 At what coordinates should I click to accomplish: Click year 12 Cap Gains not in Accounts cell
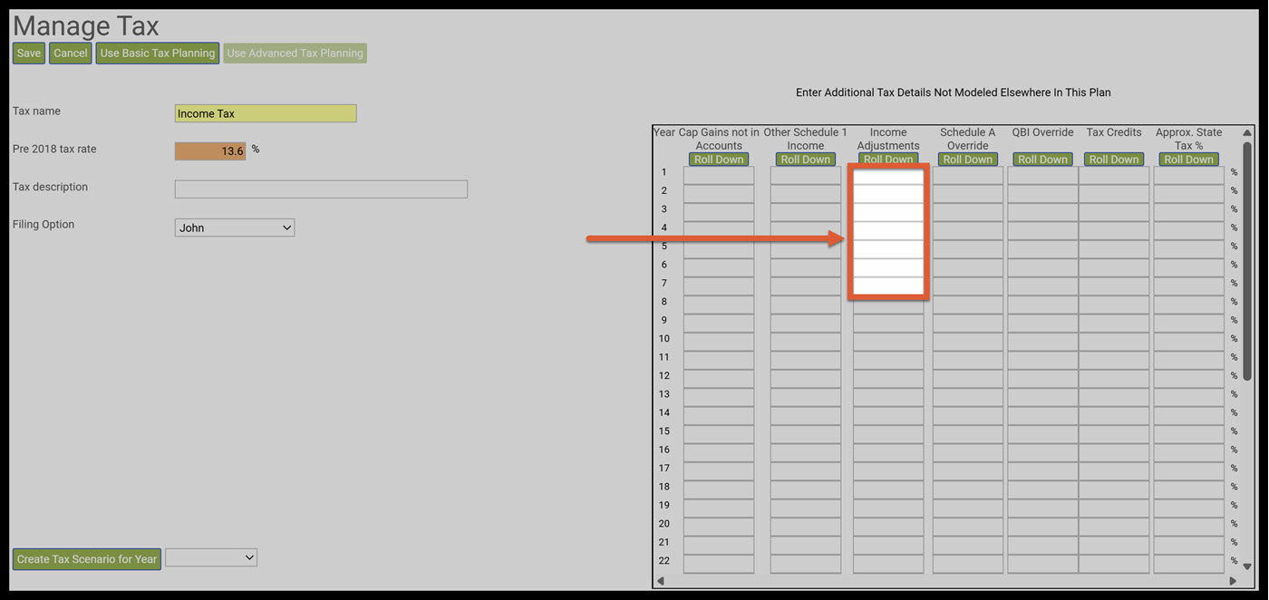(719, 379)
